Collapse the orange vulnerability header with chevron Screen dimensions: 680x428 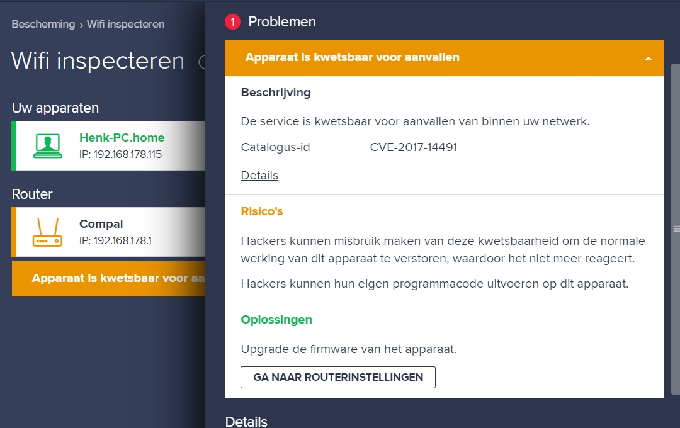tap(444, 58)
